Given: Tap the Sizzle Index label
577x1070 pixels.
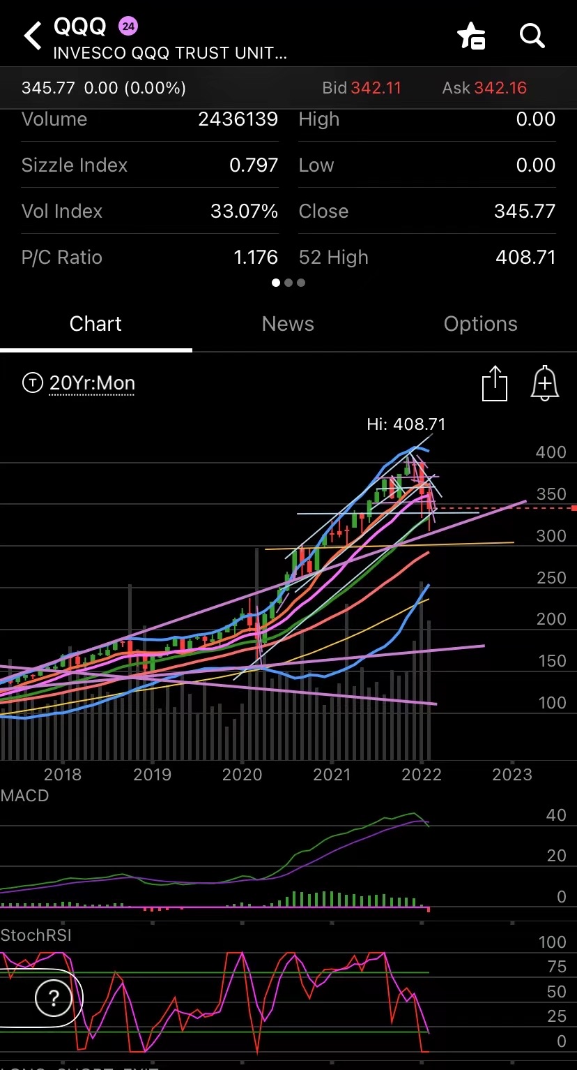Looking at the screenshot, I should (75, 165).
